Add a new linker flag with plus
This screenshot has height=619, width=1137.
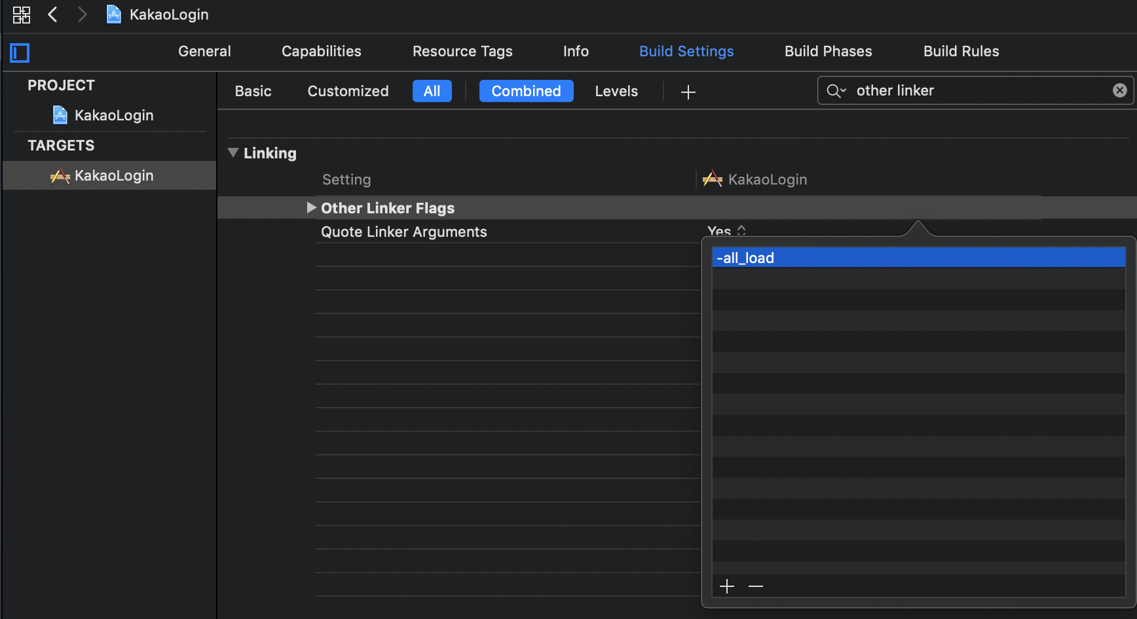click(x=727, y=586)
